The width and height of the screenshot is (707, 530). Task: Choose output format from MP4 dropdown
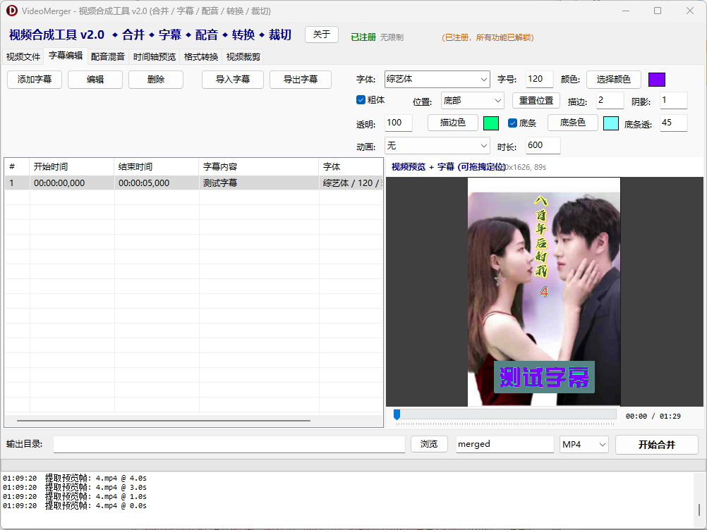584,444
